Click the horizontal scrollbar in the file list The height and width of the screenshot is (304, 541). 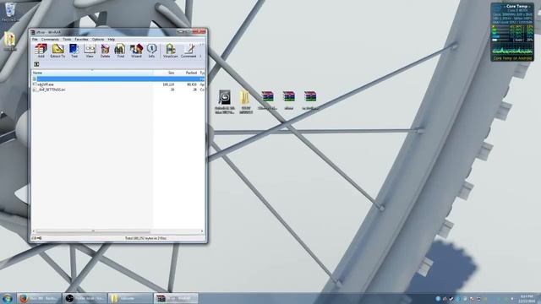click(93, 231)
